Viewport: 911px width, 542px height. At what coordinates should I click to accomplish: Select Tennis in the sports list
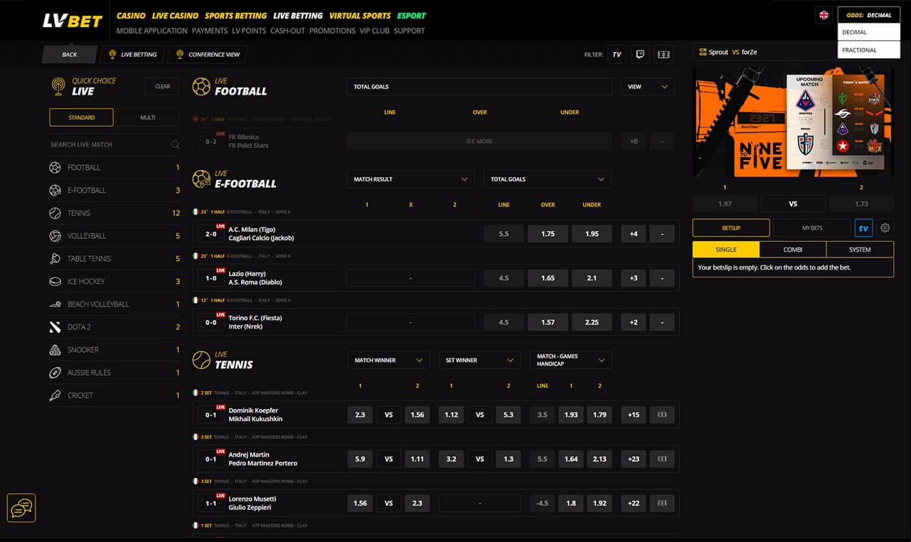coord(114,213)
